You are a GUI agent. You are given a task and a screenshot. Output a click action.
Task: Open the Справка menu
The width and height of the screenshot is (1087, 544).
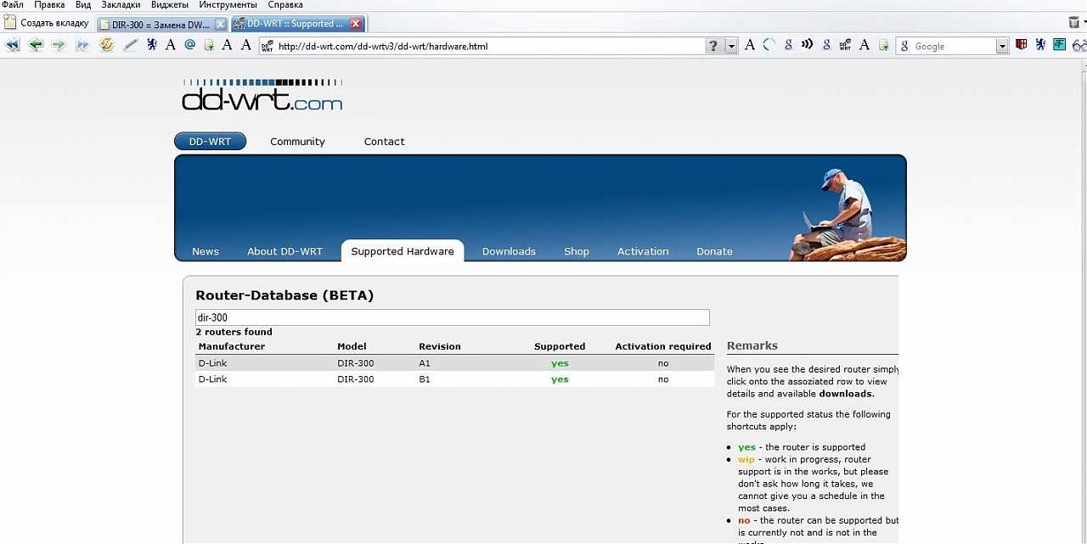[x=285, y=5]
